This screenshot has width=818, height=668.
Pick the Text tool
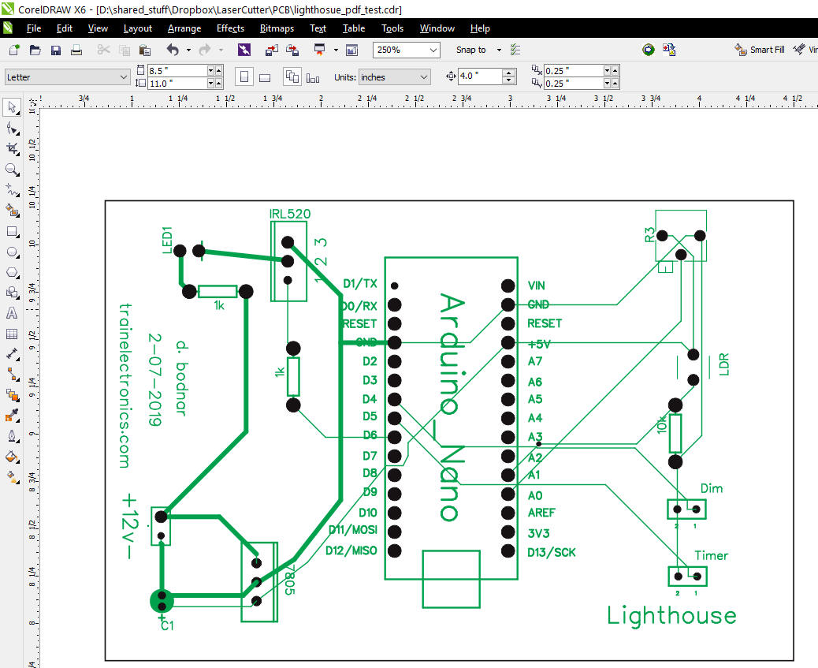pyautogui.click(x=12, y=313)
